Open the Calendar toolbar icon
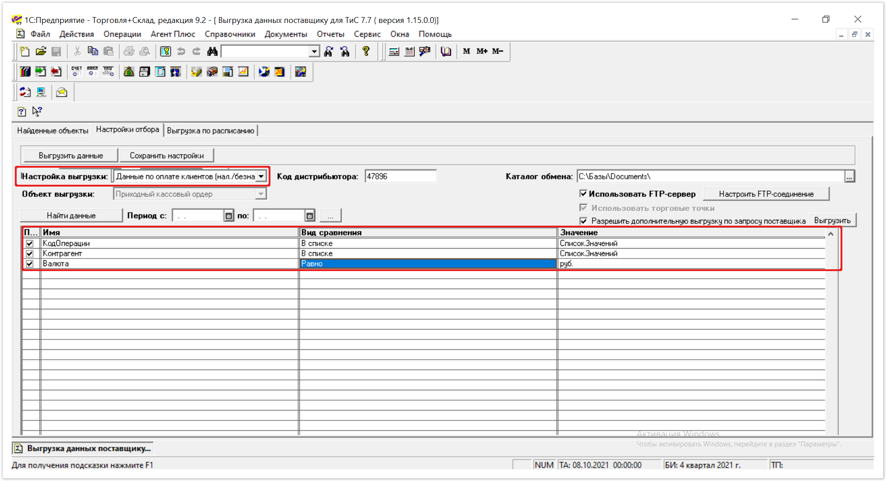The width and height of the screenshot is (886, 481). pos(409,51)
